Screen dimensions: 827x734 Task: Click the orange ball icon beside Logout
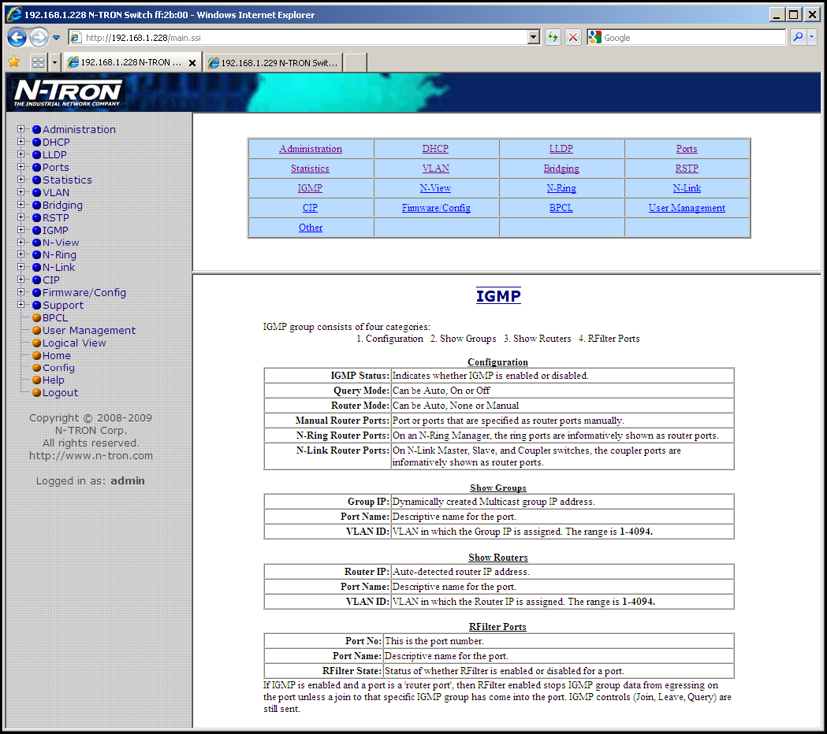[36, 392]
